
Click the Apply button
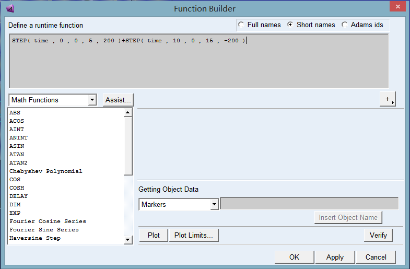pos(335,257)
